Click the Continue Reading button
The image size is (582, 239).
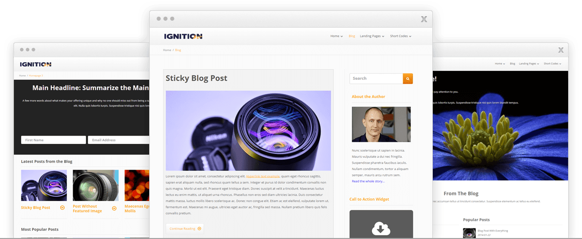pos(185,229)
